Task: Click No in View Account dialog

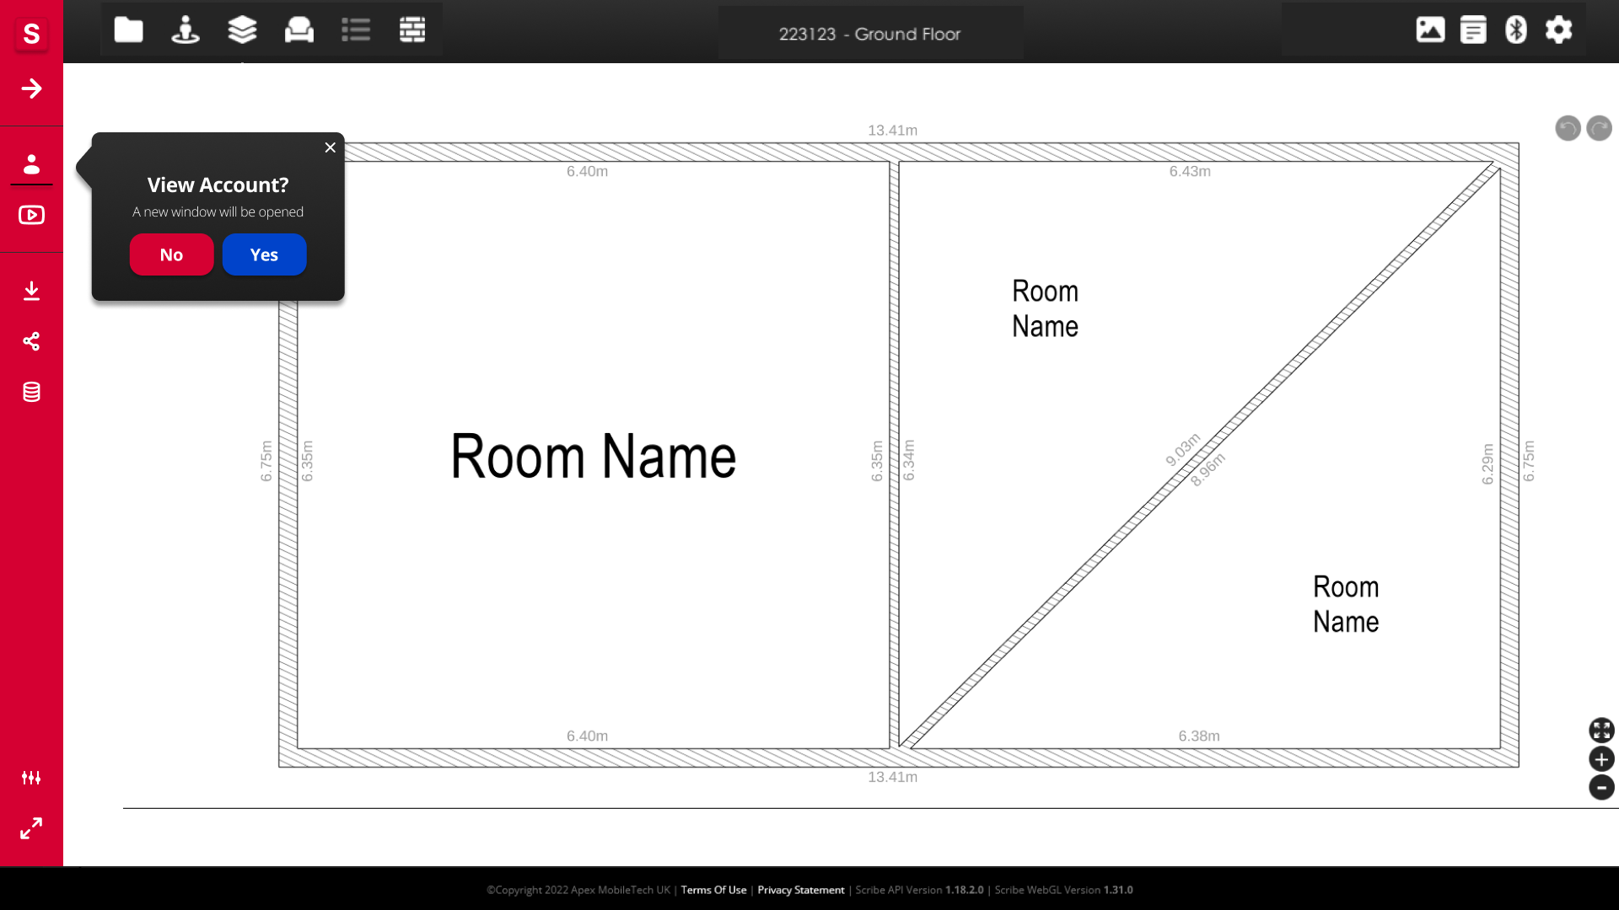Action: (171, 254)
